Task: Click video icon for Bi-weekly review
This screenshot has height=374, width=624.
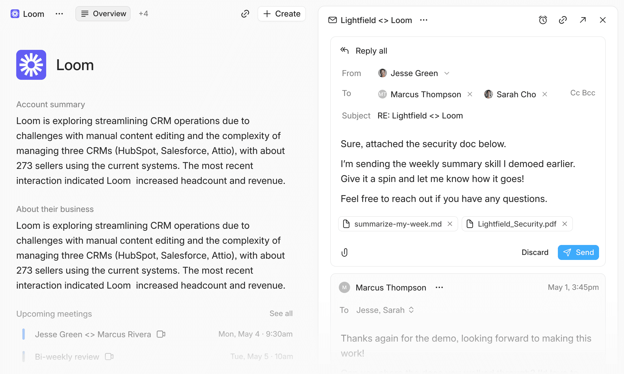Action: [109, 357]
